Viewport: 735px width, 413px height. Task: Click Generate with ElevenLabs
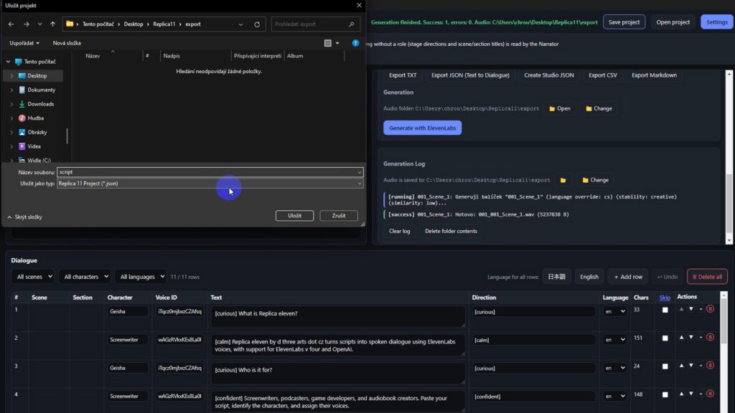coord(422,128)
